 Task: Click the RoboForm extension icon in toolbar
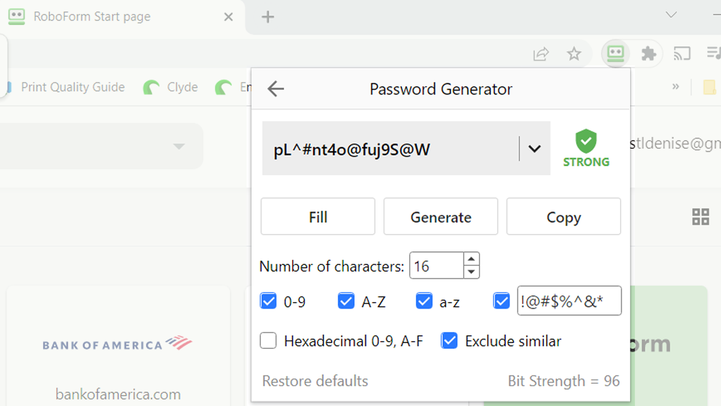pyautogui.click(x=615, y=54)
